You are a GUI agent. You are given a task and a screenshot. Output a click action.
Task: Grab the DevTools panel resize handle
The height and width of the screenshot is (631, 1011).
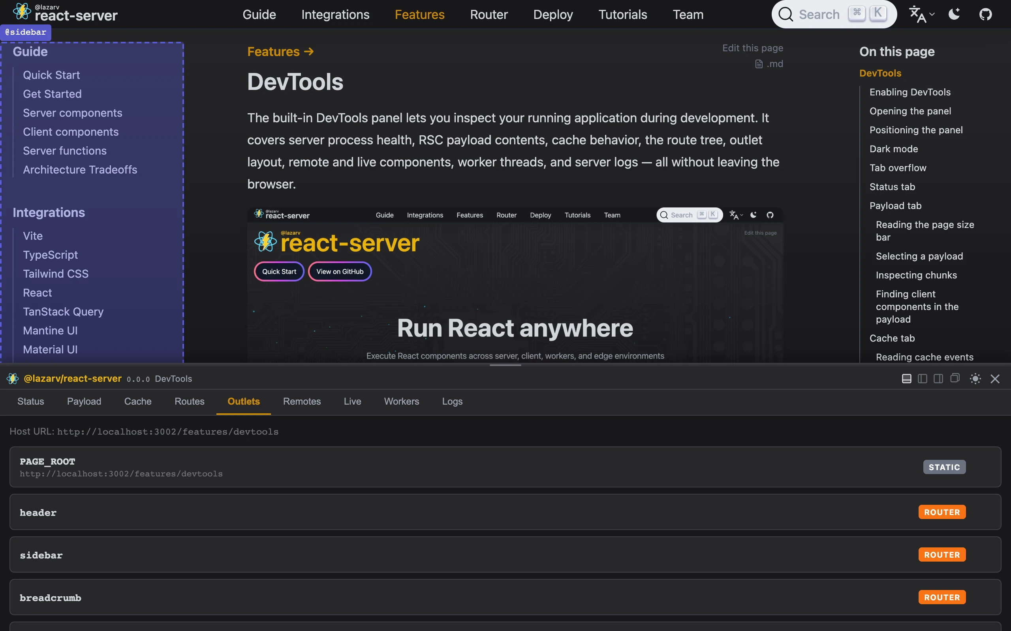tap(505, 365)
